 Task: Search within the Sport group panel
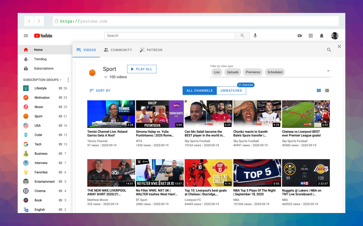(x=329, y=50)
